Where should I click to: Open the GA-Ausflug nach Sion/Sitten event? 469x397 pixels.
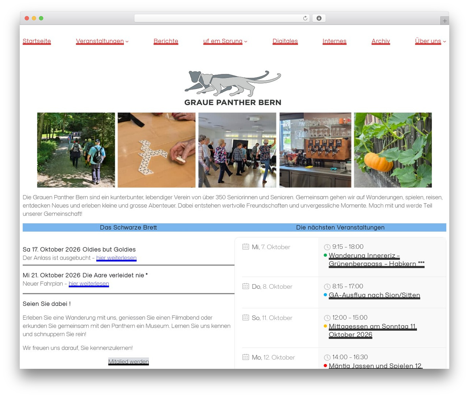[x=374, y=295]
